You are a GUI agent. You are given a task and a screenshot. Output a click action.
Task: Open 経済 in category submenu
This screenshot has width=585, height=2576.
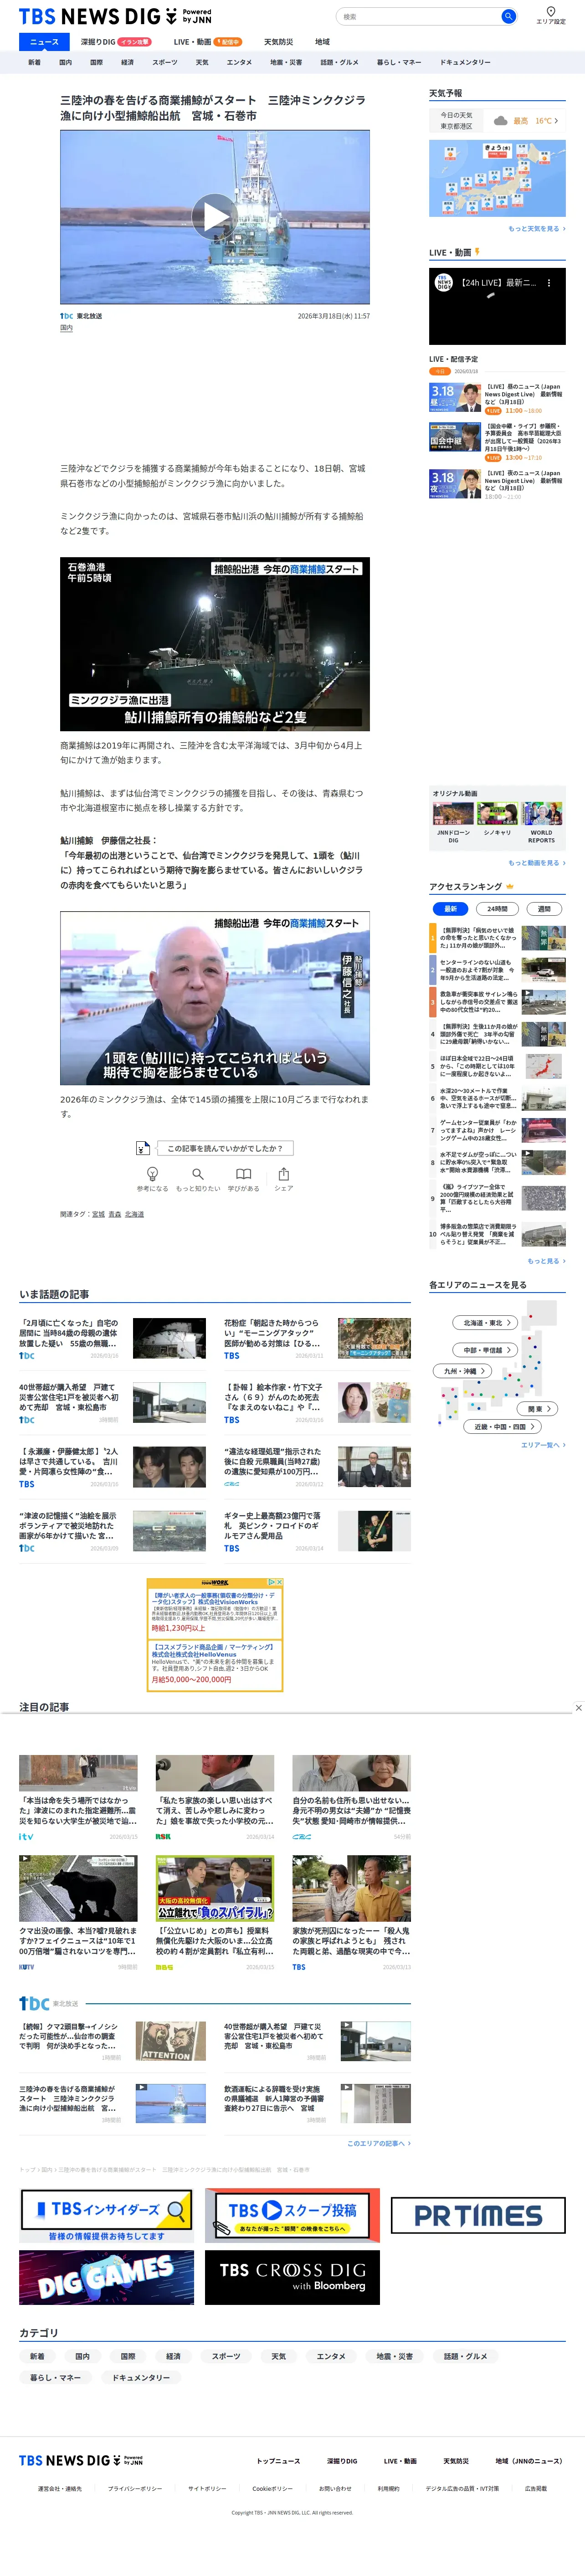click(x=128, y=62)
